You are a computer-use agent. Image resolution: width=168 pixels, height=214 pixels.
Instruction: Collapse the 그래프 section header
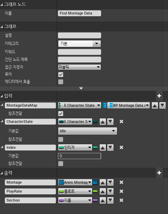2,27
